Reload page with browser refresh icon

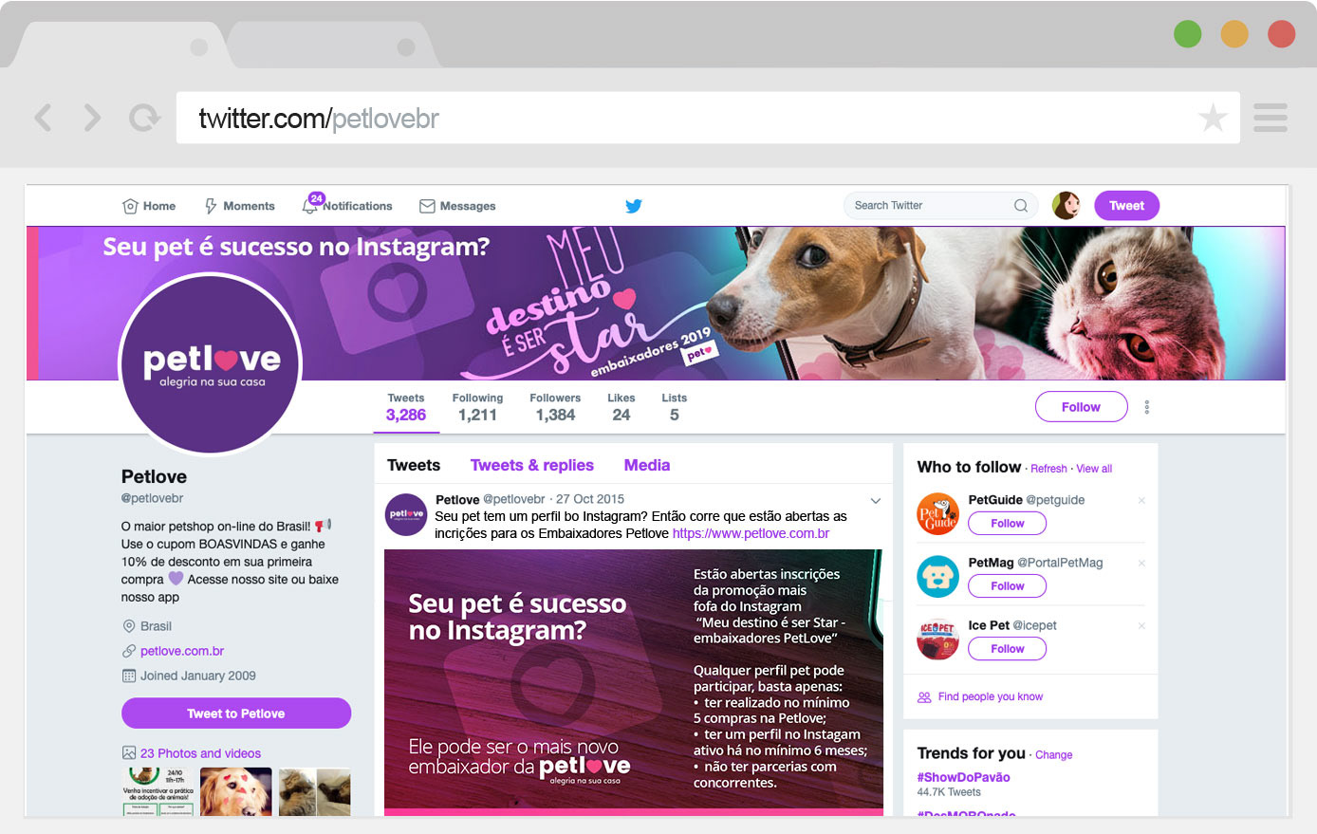pos(144,118)
